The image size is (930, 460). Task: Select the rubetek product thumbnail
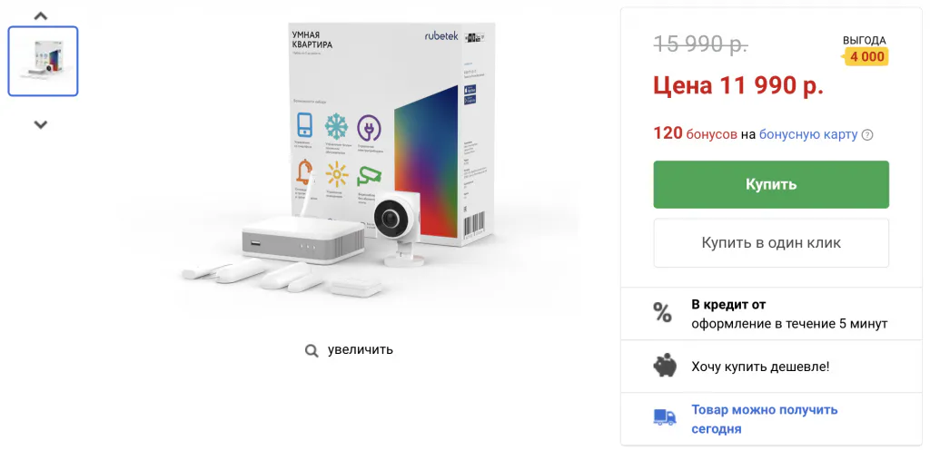click(x=43, y=61)
